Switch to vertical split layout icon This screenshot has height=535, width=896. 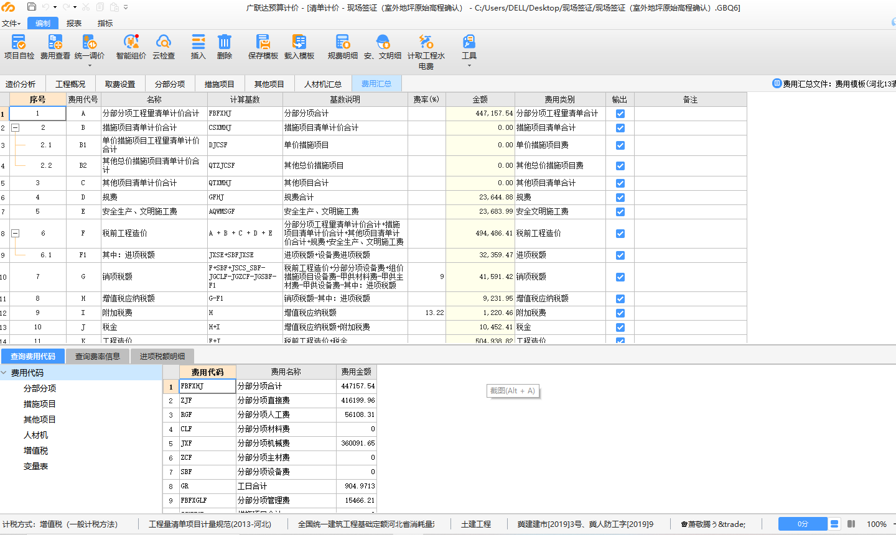tap(851, 524)
